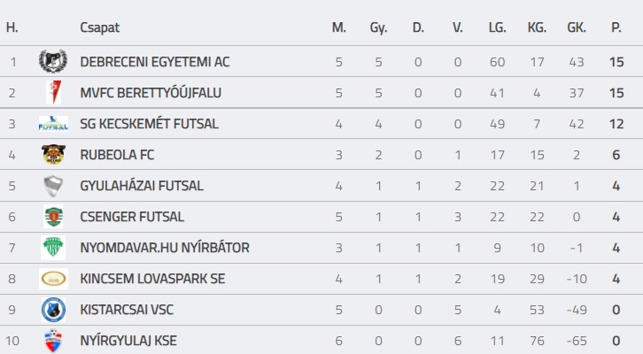Click the Csapat column header
643x354 pixels.
(99, 27)
